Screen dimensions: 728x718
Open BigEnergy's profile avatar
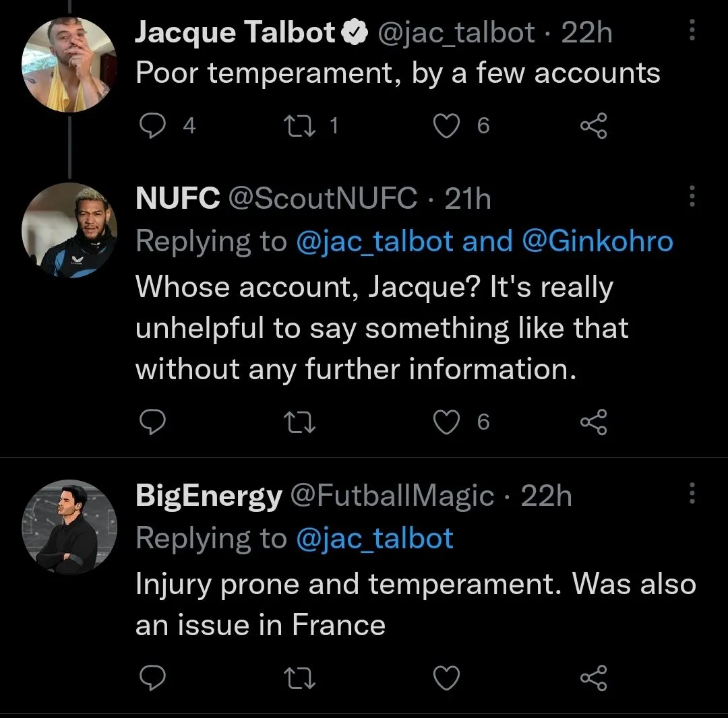69,527
